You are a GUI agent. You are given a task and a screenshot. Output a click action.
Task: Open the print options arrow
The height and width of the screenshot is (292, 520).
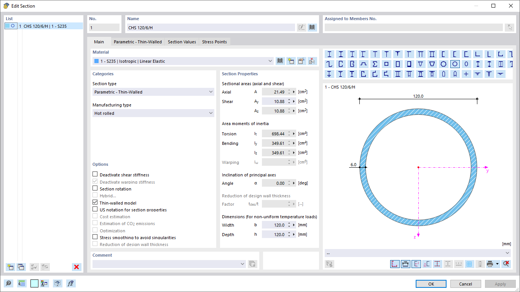click(497, 264)
